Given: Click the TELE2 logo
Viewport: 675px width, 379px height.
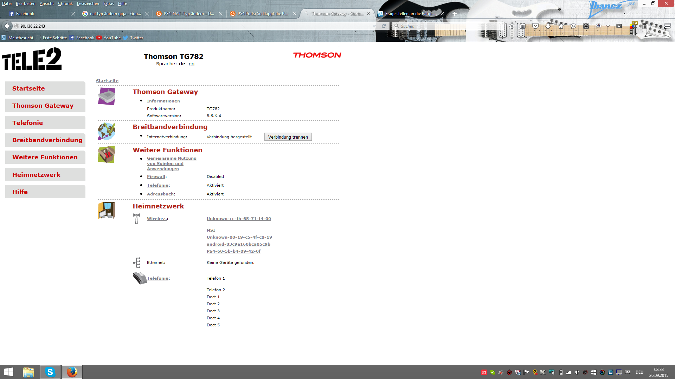Looking at the screenshot, I should (x=32, y=59).
